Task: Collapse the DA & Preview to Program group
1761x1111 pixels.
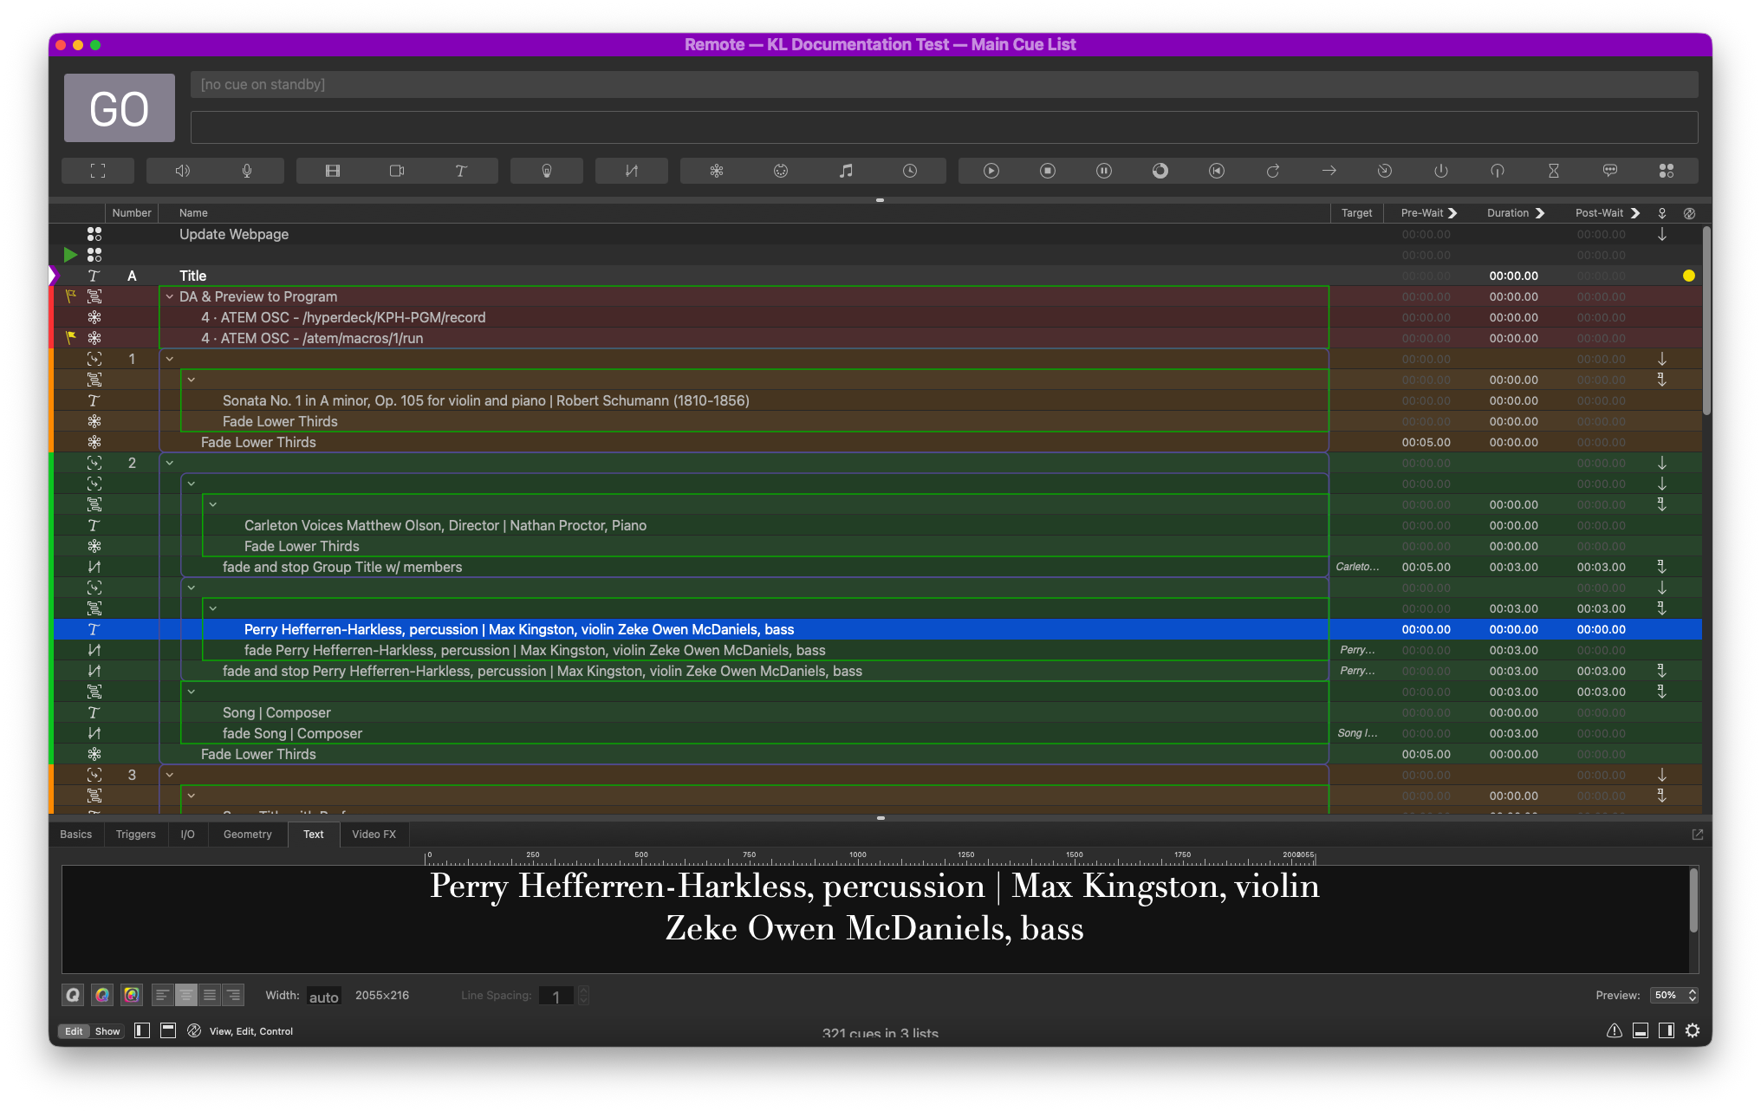Action: (x=170, y=296)
